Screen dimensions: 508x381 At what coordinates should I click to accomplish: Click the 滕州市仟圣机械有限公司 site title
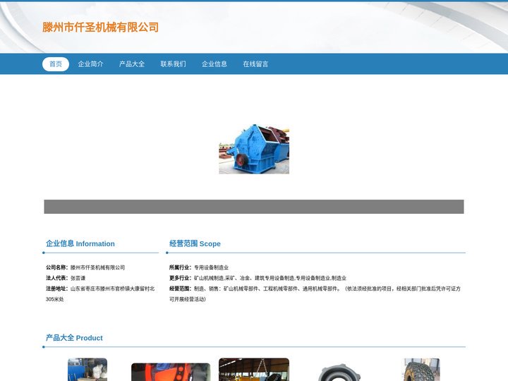pos(100,28)
